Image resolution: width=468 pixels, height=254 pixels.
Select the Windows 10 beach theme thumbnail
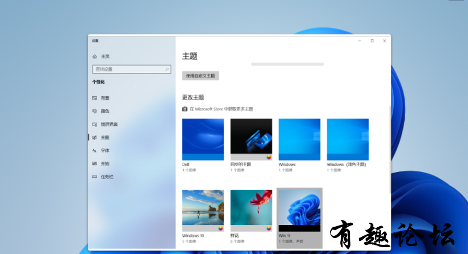coord(203,210)
